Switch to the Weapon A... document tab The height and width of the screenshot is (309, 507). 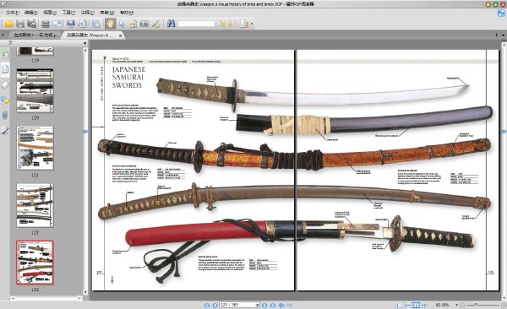[x=90, y=35]
